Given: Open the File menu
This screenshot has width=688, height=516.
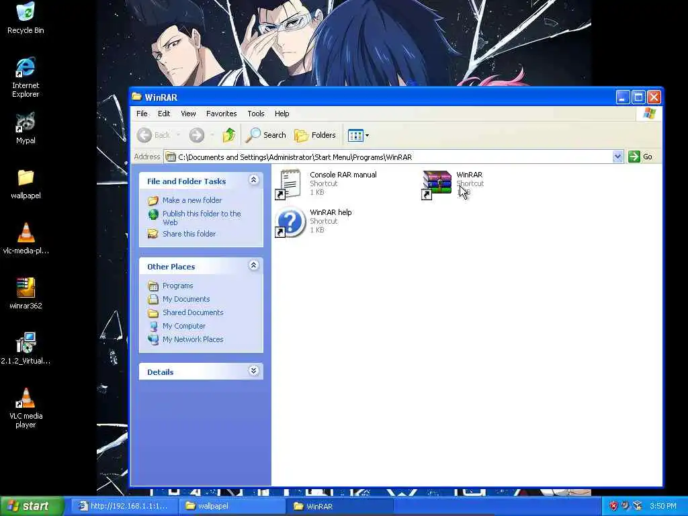Looking at the screenshot, I should point(142,114).
